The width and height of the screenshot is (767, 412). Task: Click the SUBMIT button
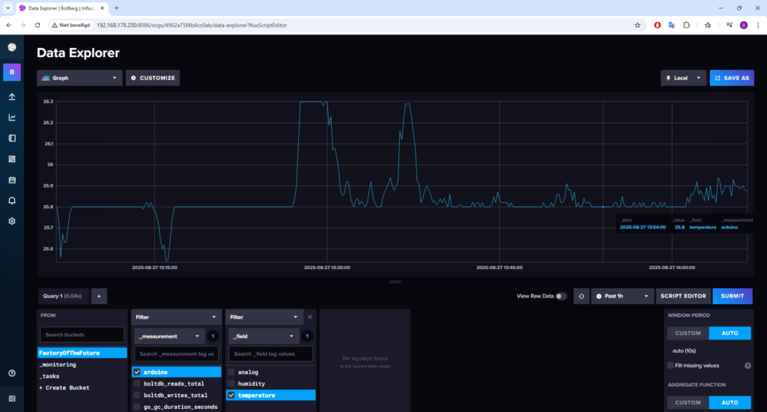coord(733,296)
